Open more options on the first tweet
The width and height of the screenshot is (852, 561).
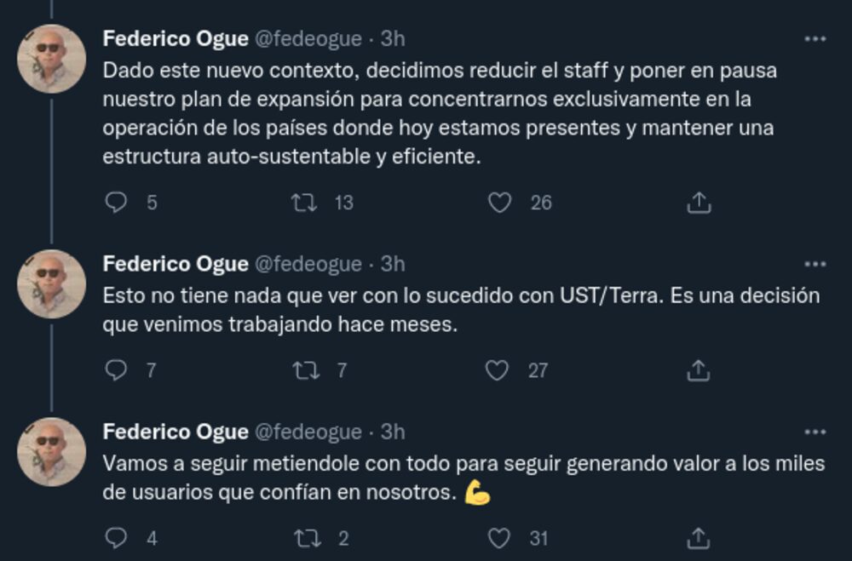[x=815, y=39]
